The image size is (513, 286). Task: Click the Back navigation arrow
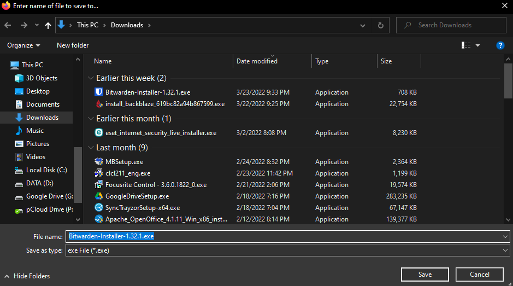pos(8,25)
